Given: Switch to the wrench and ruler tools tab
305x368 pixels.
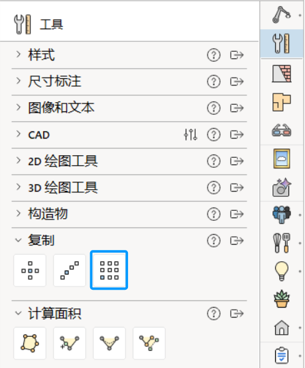Looking at the screenshot, I should 282,44.
